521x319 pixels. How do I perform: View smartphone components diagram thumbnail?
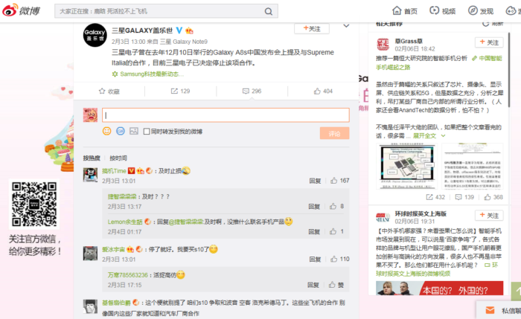tap(407, 166)
